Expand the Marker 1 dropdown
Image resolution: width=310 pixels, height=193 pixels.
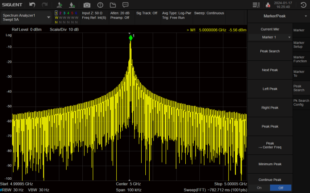[270, 37]
